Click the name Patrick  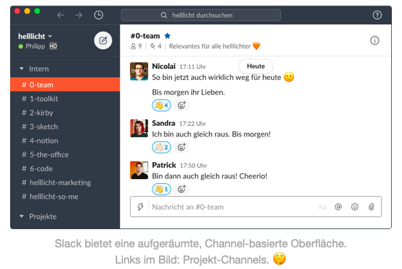(164, 165)
